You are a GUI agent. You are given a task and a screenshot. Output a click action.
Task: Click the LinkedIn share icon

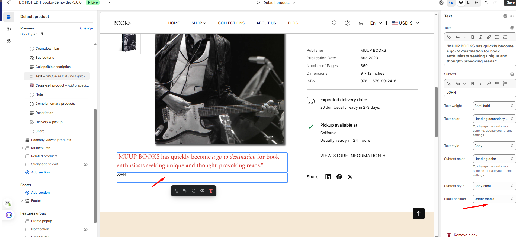tap(328, 177)
